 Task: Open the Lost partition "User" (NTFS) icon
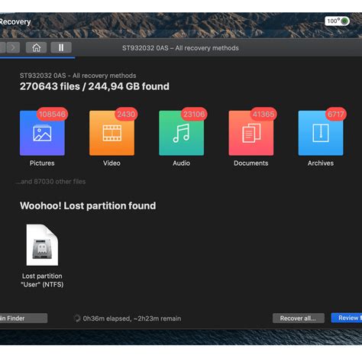click(42, 245)
